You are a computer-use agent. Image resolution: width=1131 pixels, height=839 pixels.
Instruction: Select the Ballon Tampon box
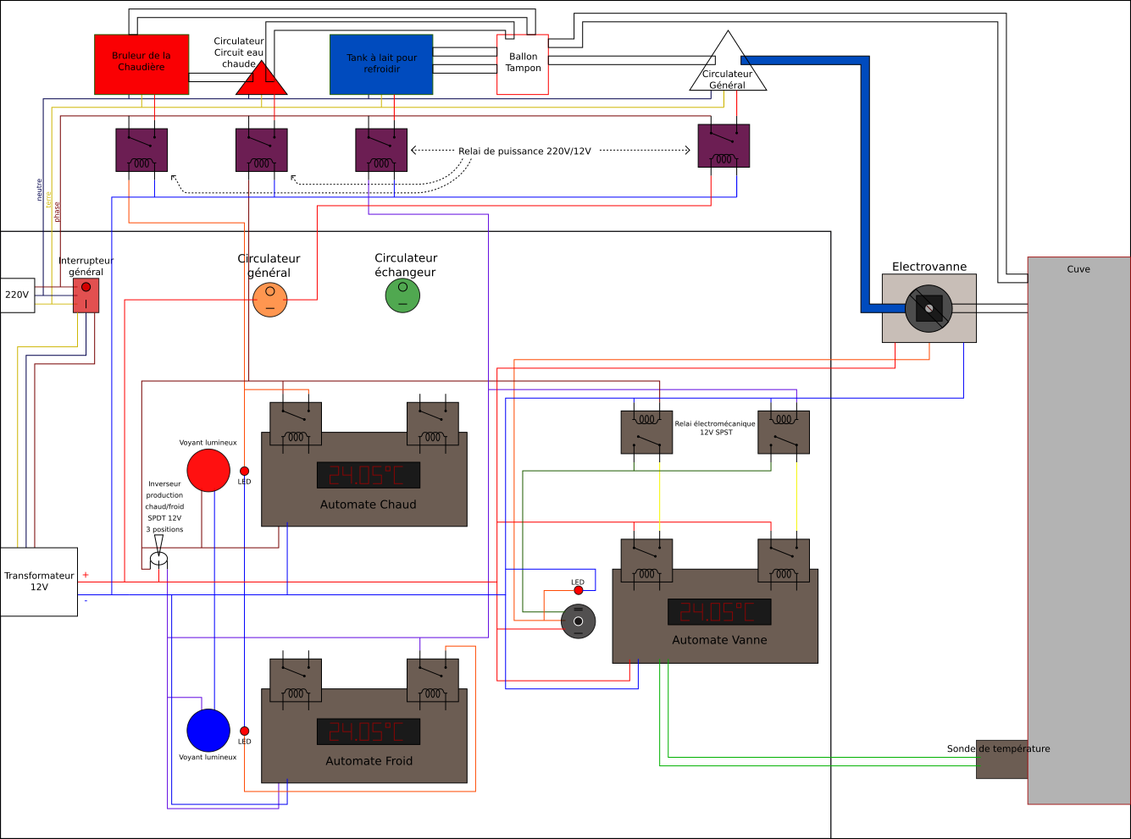tap(523, 64)
